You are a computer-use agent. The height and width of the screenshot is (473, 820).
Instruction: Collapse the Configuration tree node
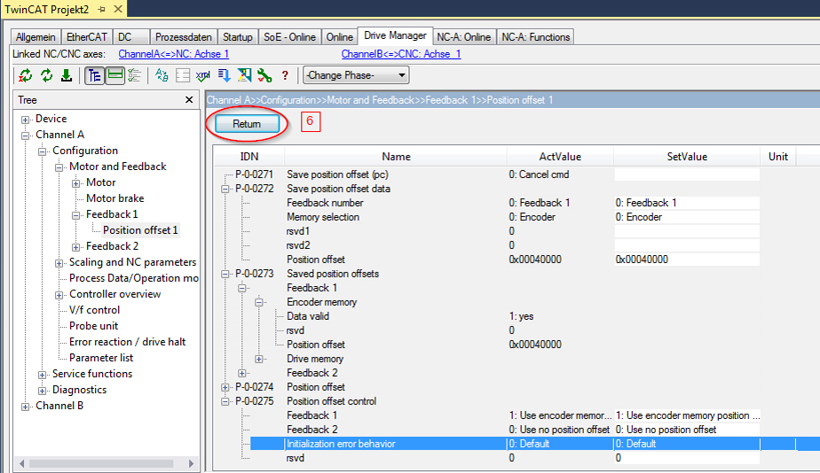[42, 152]
